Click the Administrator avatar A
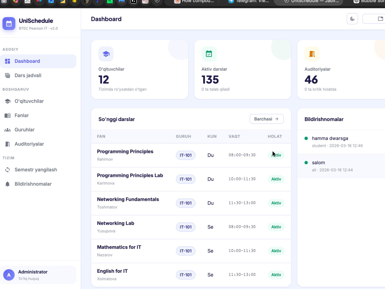Image resolution: width=385 pixels, height=289 pixels. (x=9, y=275)
